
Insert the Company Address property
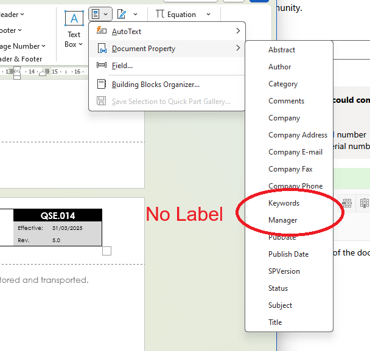point(289,135)
